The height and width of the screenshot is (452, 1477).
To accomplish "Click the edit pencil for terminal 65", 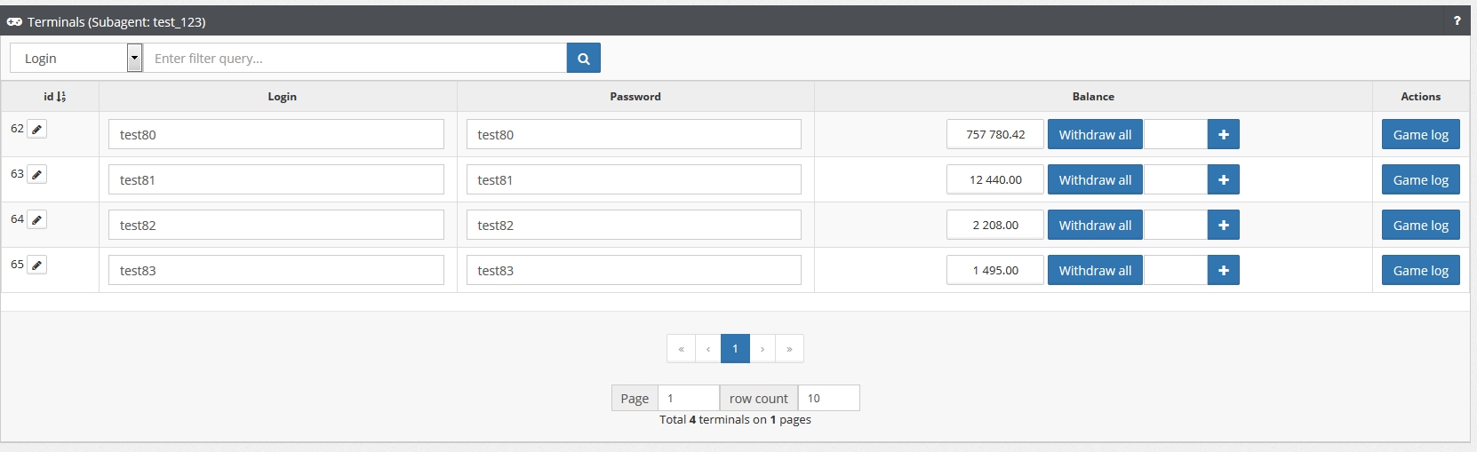I will point(36,266).
